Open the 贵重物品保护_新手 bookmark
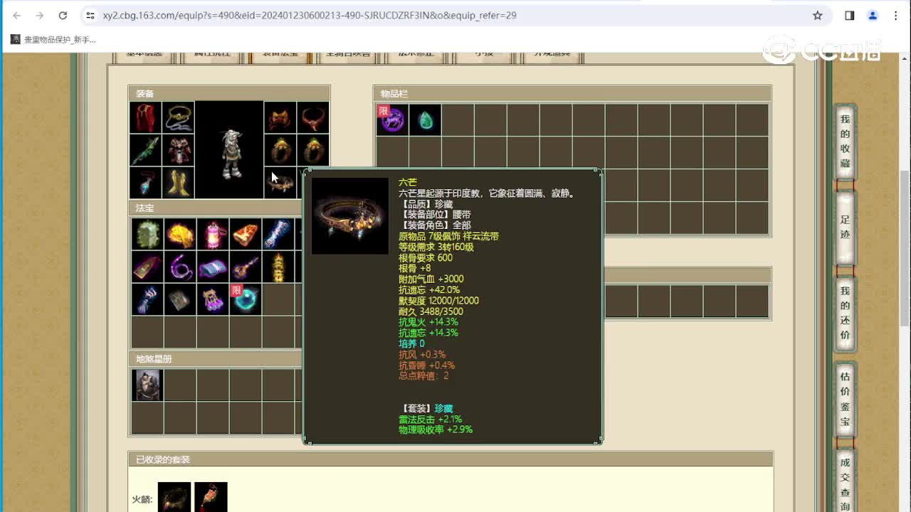Screen dimensions: 911x512 [53, 40]
